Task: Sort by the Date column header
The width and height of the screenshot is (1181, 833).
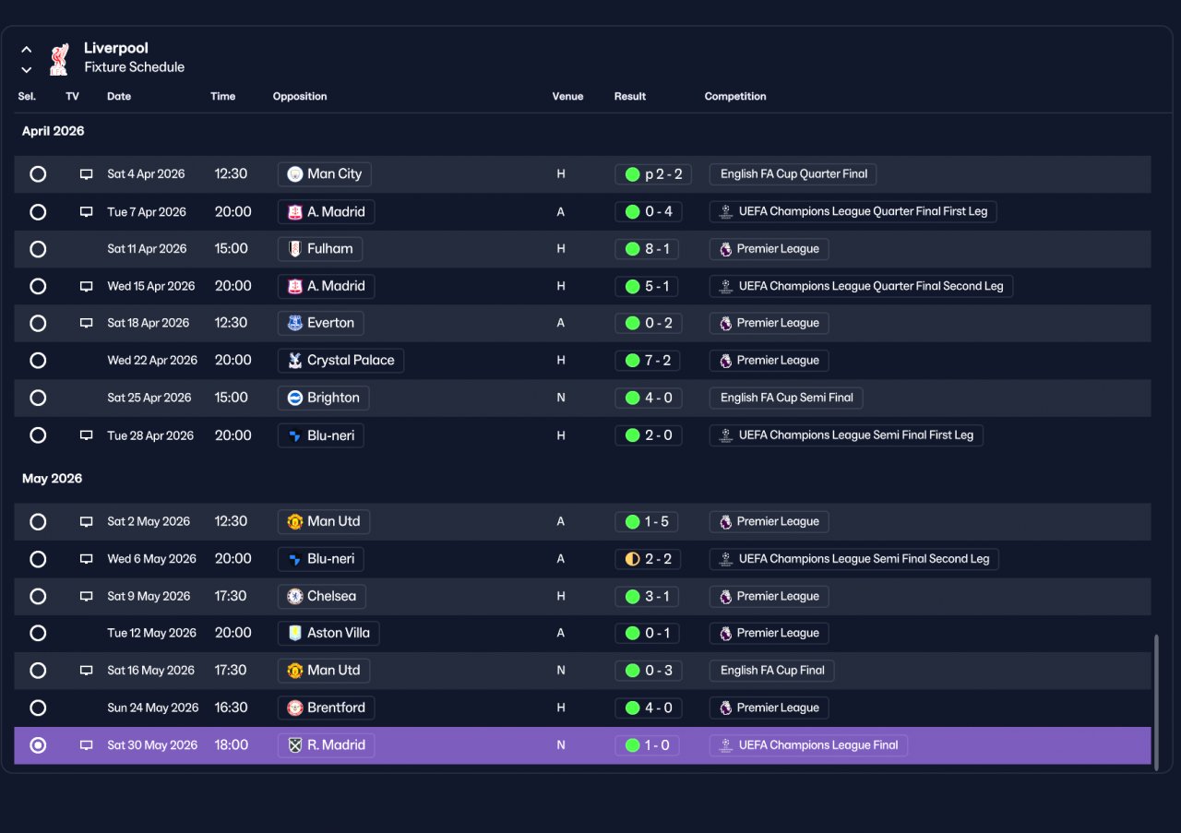Action: (119, 96)
